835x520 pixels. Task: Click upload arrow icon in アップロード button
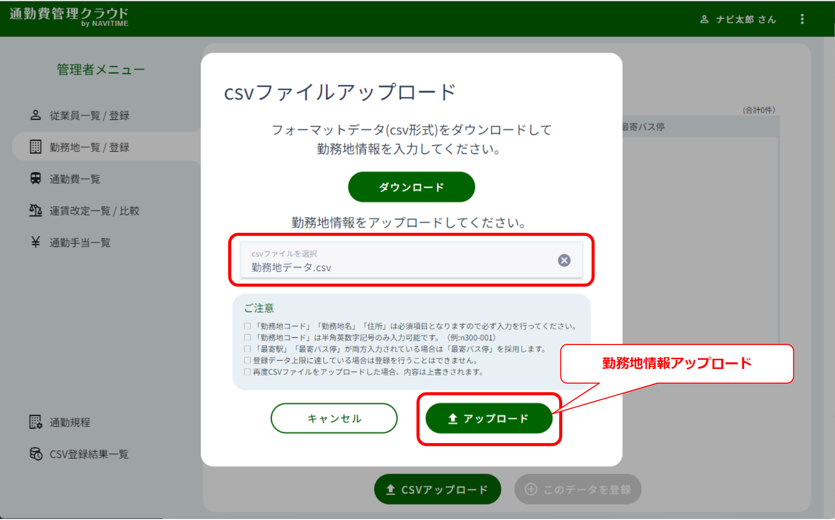point(452,418)
